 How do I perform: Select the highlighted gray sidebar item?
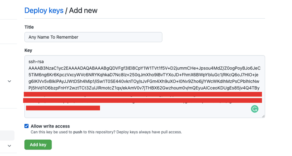tap(7, 135)
